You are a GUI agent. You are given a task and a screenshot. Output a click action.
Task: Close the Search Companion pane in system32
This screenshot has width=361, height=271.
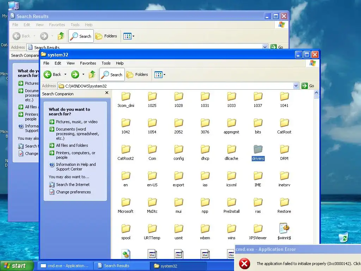pyautogui.click(x=106, y=93)
